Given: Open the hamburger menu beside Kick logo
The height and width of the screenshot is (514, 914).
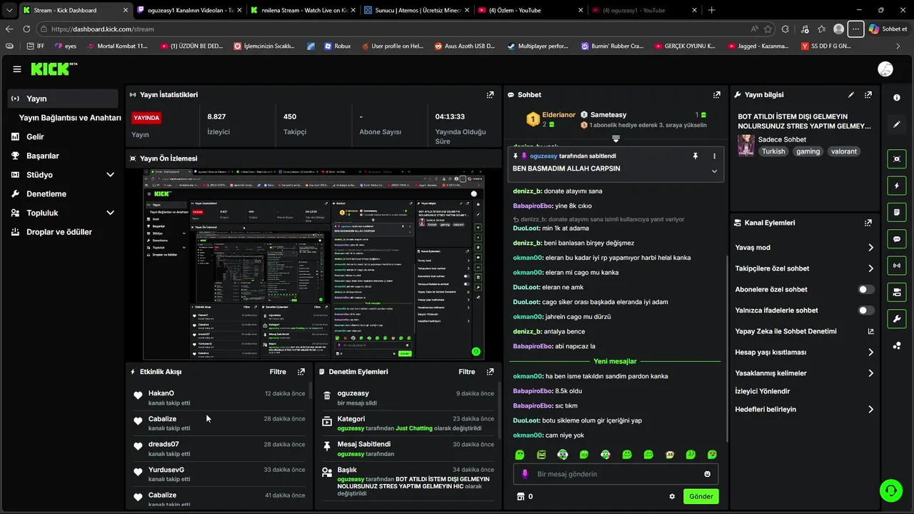Looking at the screenshot, I should pyautogui.click(x=16, y=69).
